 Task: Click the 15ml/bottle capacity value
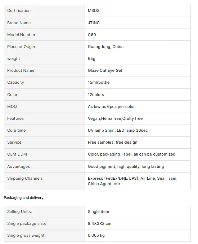click(99, 82)
